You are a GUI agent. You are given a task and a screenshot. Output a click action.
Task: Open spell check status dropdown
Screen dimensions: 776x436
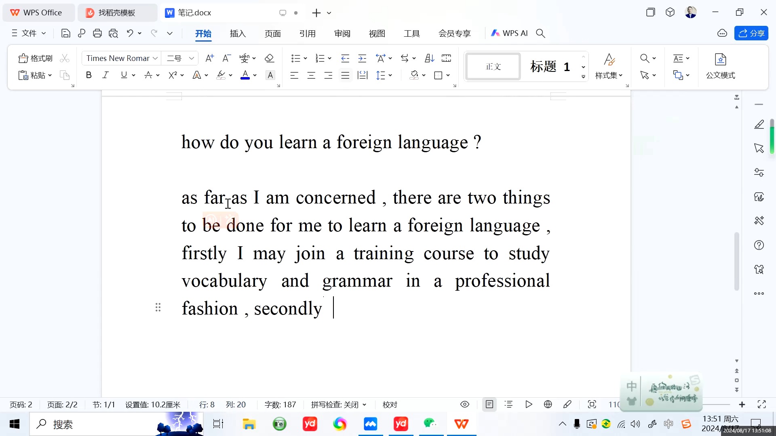coord(339,405)
